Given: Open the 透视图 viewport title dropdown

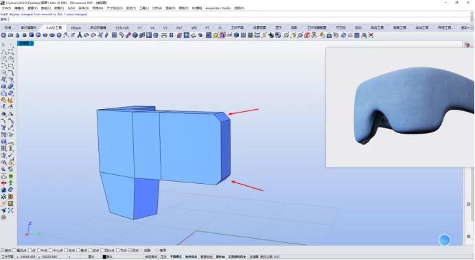Looking at the screenshot, I should (x=26, y=43).
